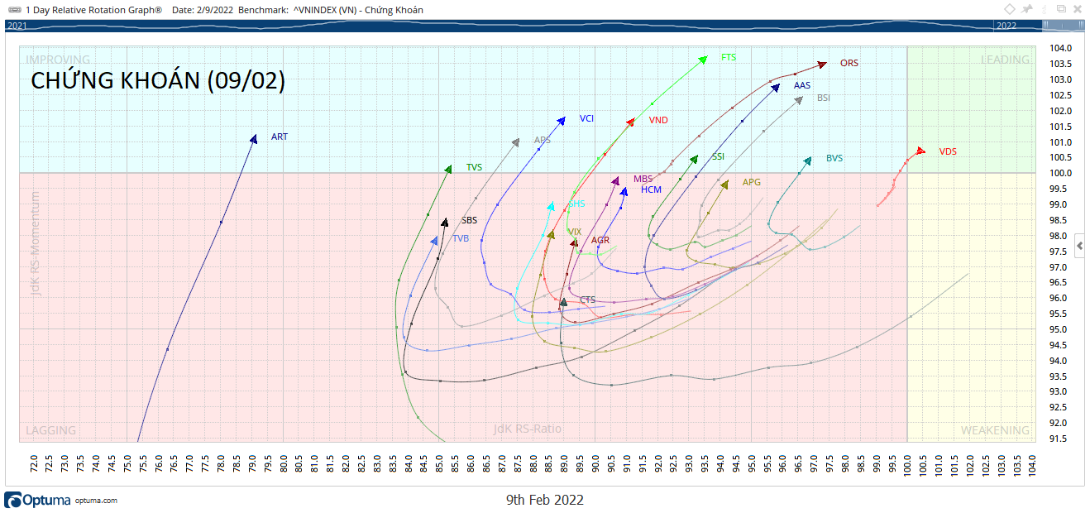
Task: Expand the side panel arrow on the right edge
Action: coord(1079,246)
